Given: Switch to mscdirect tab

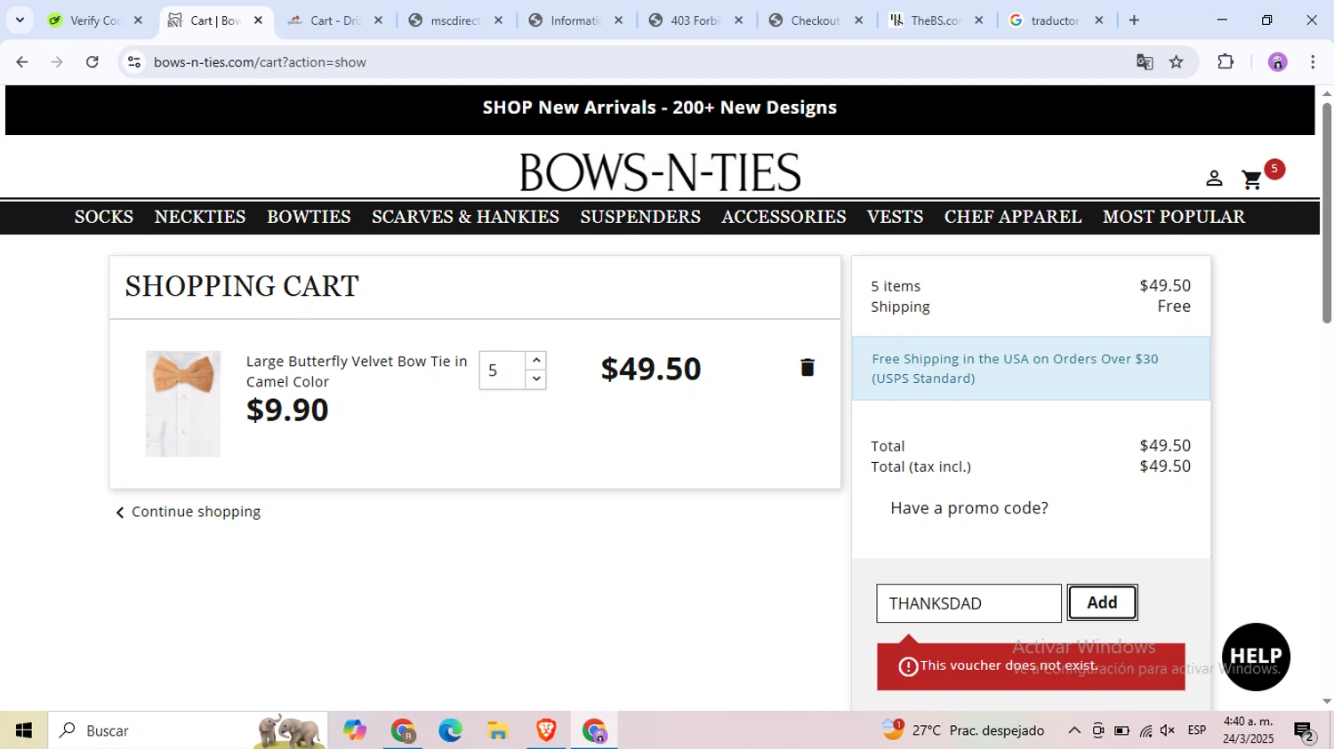Looking at the screenshot, I should [455, 20].
